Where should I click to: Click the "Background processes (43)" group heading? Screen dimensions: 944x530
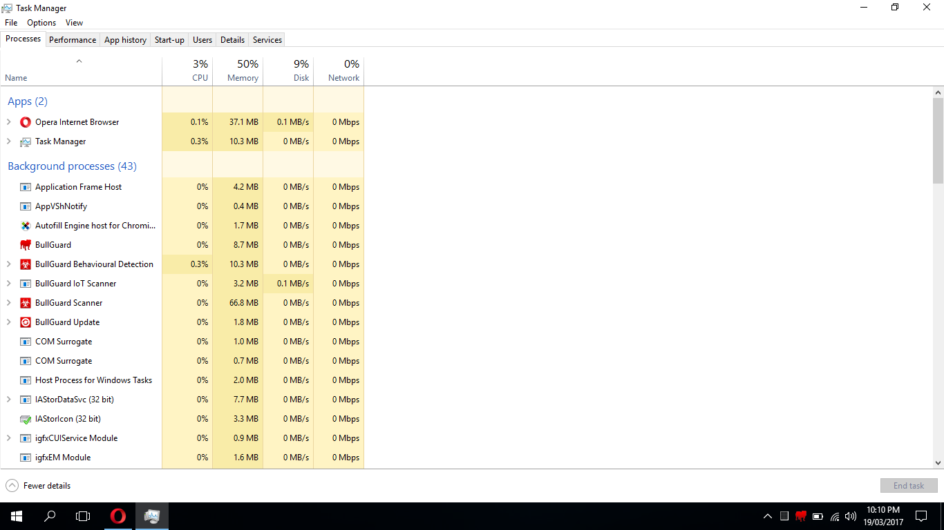(72, 166)
